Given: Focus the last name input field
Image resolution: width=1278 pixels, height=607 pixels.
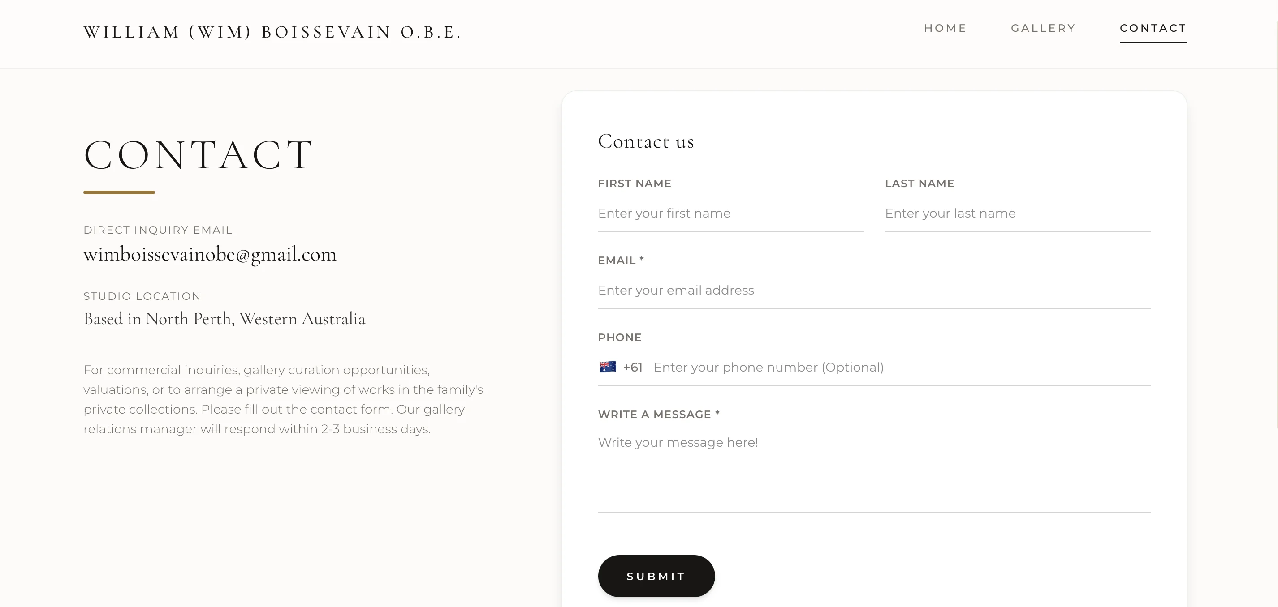Looking at the screenshot, I should (x=1018, y=213).
